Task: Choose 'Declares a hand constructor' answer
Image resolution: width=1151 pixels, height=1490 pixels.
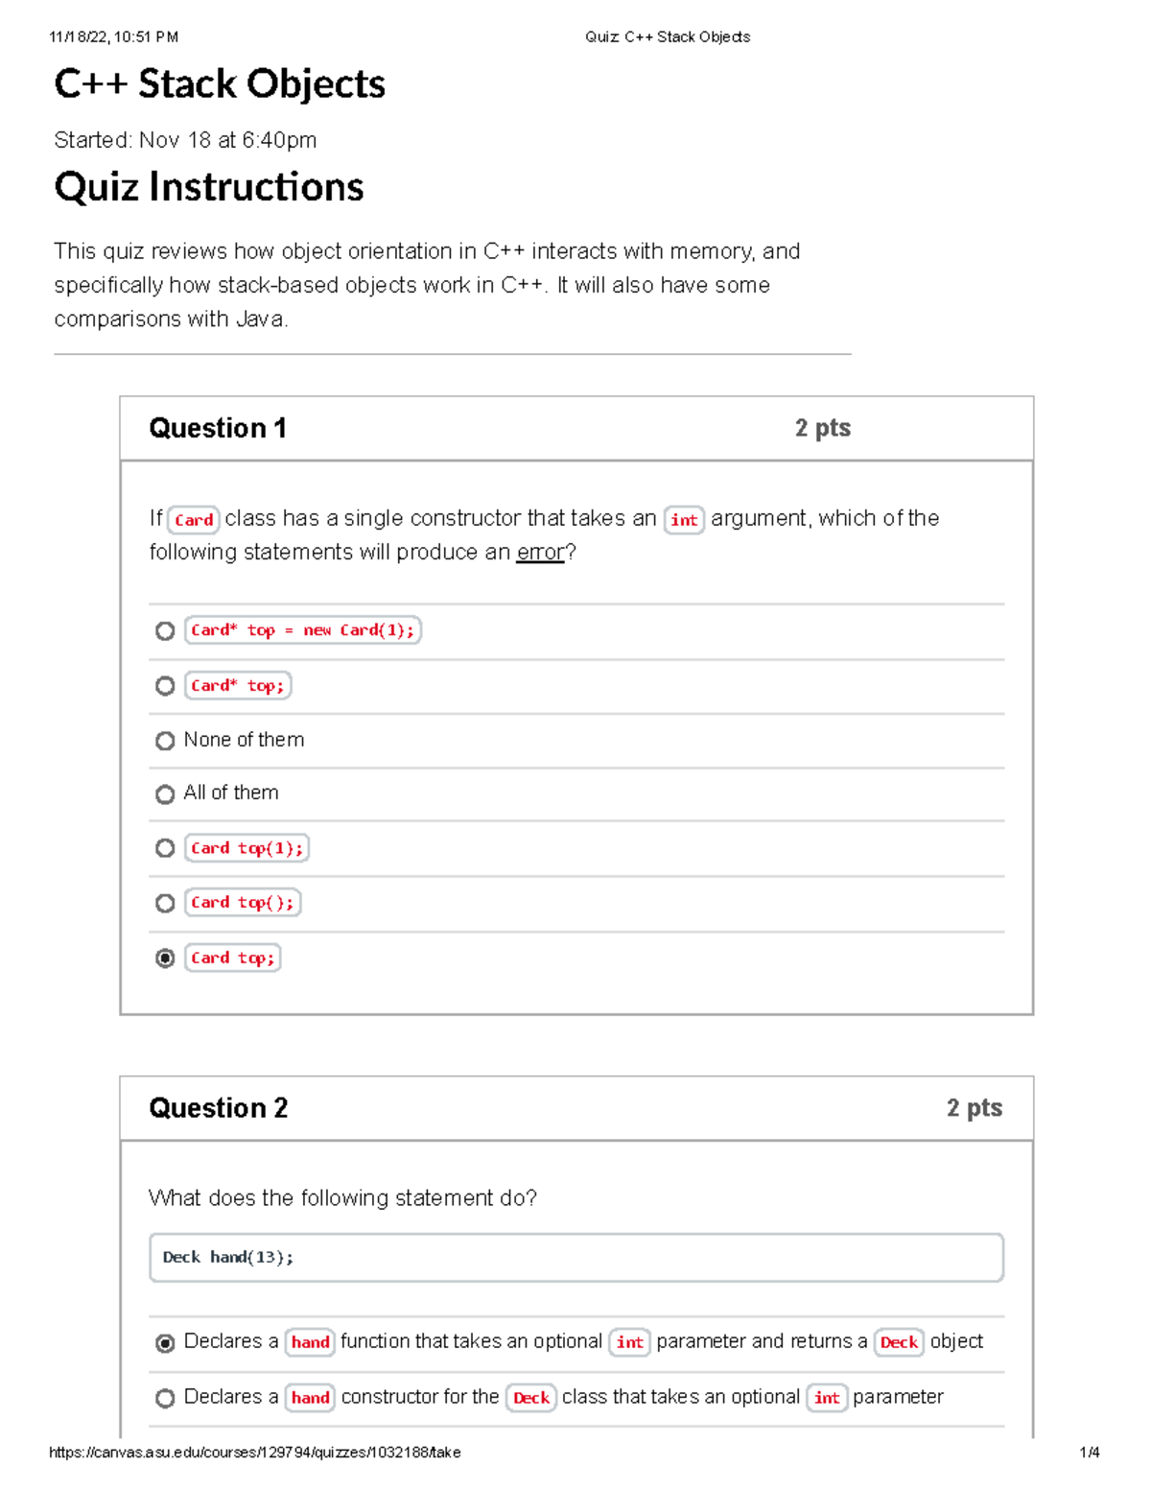Action: pyautogui.click(x=165, y=1398)
